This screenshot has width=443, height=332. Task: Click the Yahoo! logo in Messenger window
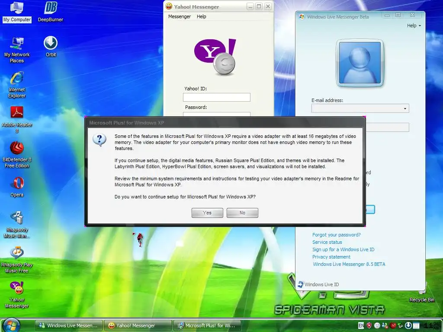[215, 57]
